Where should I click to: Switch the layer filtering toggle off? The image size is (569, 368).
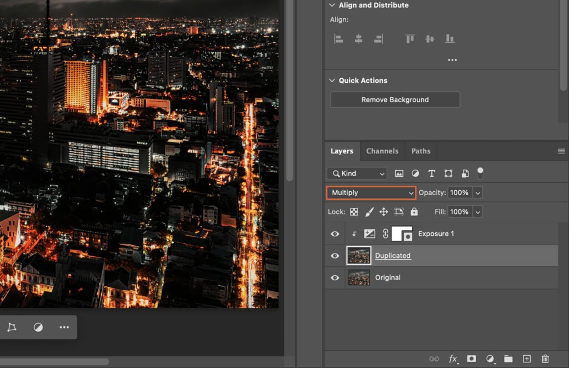click(x=480, y=172)
